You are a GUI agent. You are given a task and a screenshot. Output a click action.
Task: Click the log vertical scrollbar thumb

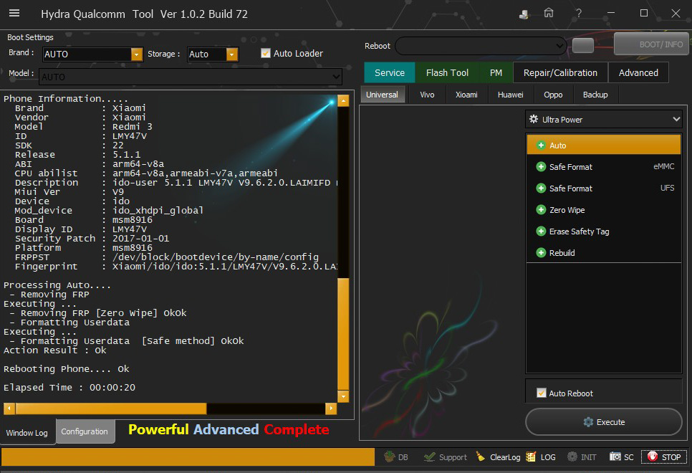343,334
